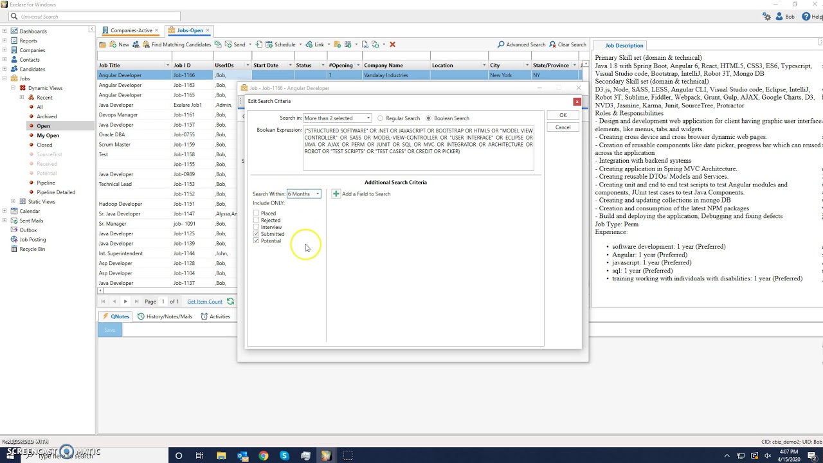
Task: Click Add a Field to Search
Action: (x=366, y=194)
